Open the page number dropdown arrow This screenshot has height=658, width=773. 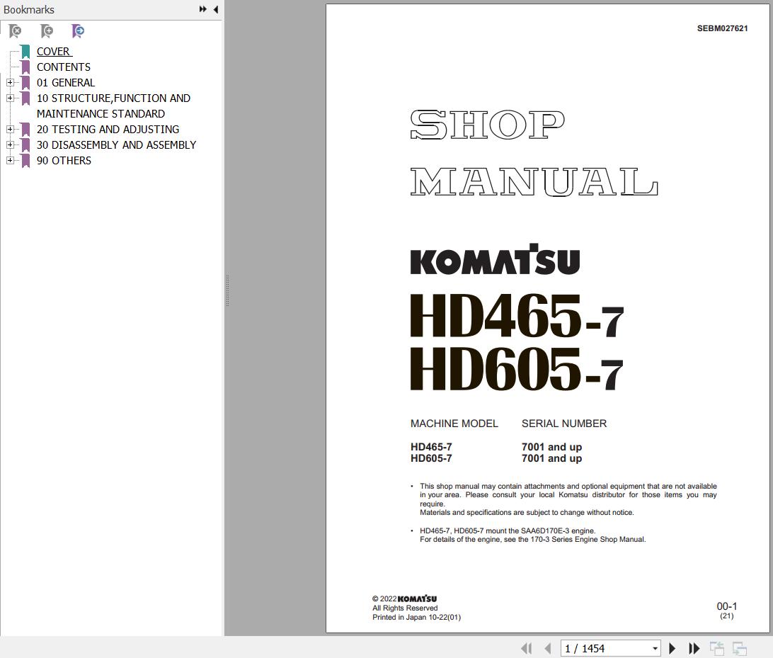click(655, 648)
